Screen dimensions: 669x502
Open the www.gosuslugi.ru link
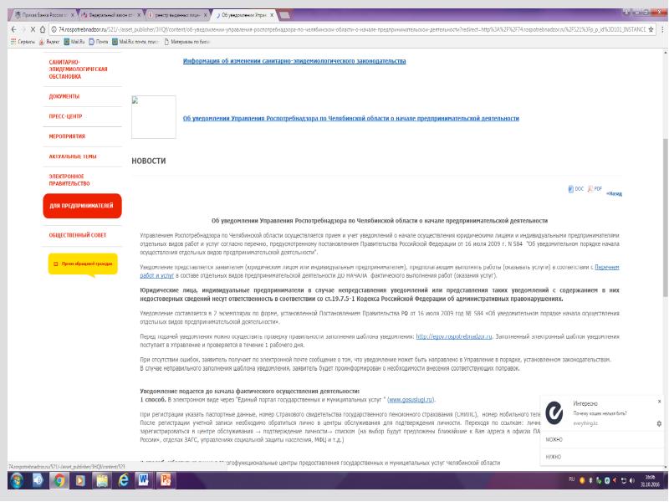(x=411, y=400)
